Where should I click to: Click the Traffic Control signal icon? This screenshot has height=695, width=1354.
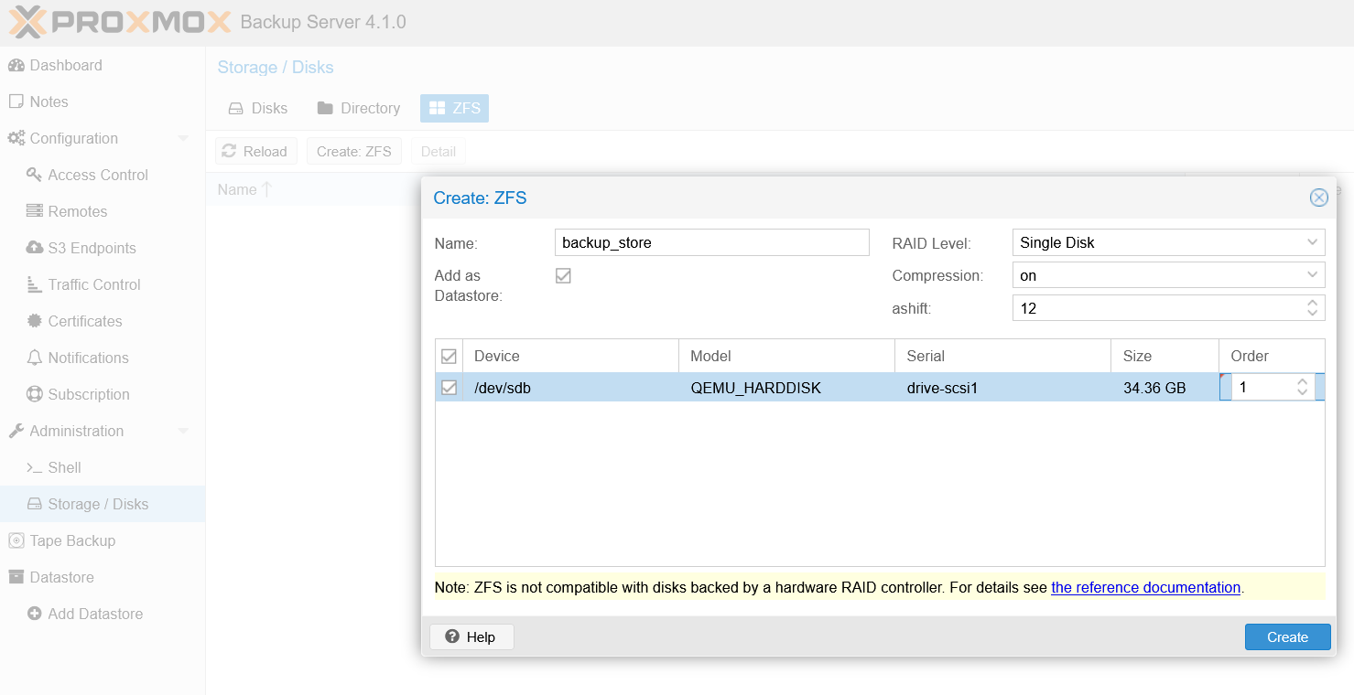coord(34,284)
